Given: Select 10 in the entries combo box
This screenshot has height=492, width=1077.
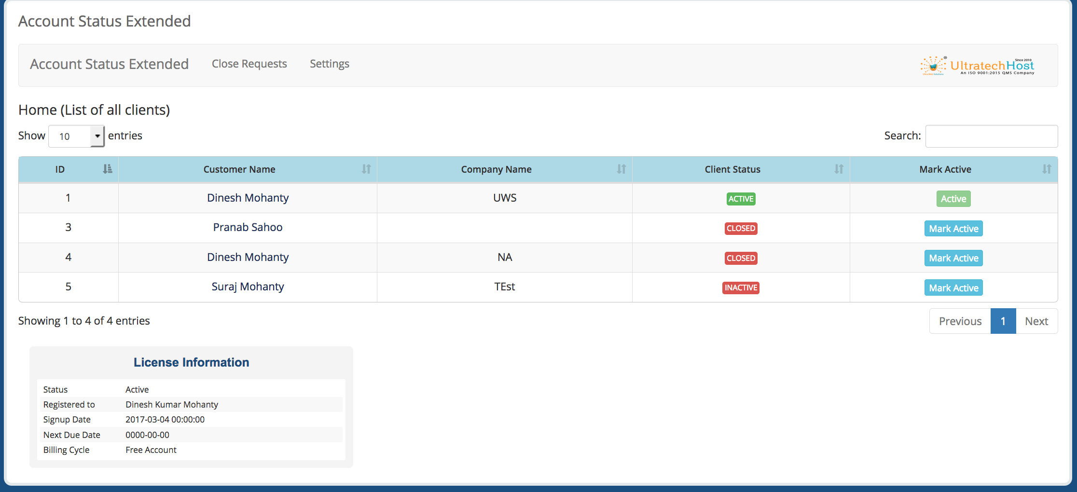Looking at the screenshot, I should 76,136.
